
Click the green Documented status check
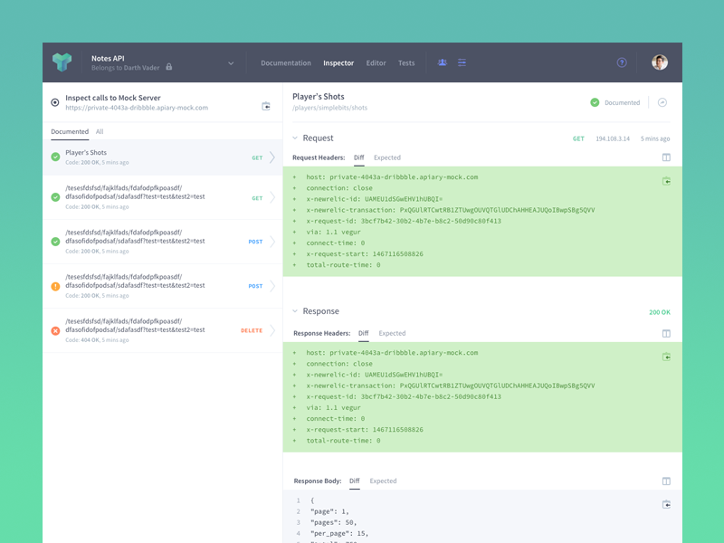click(x=595, y=102)
